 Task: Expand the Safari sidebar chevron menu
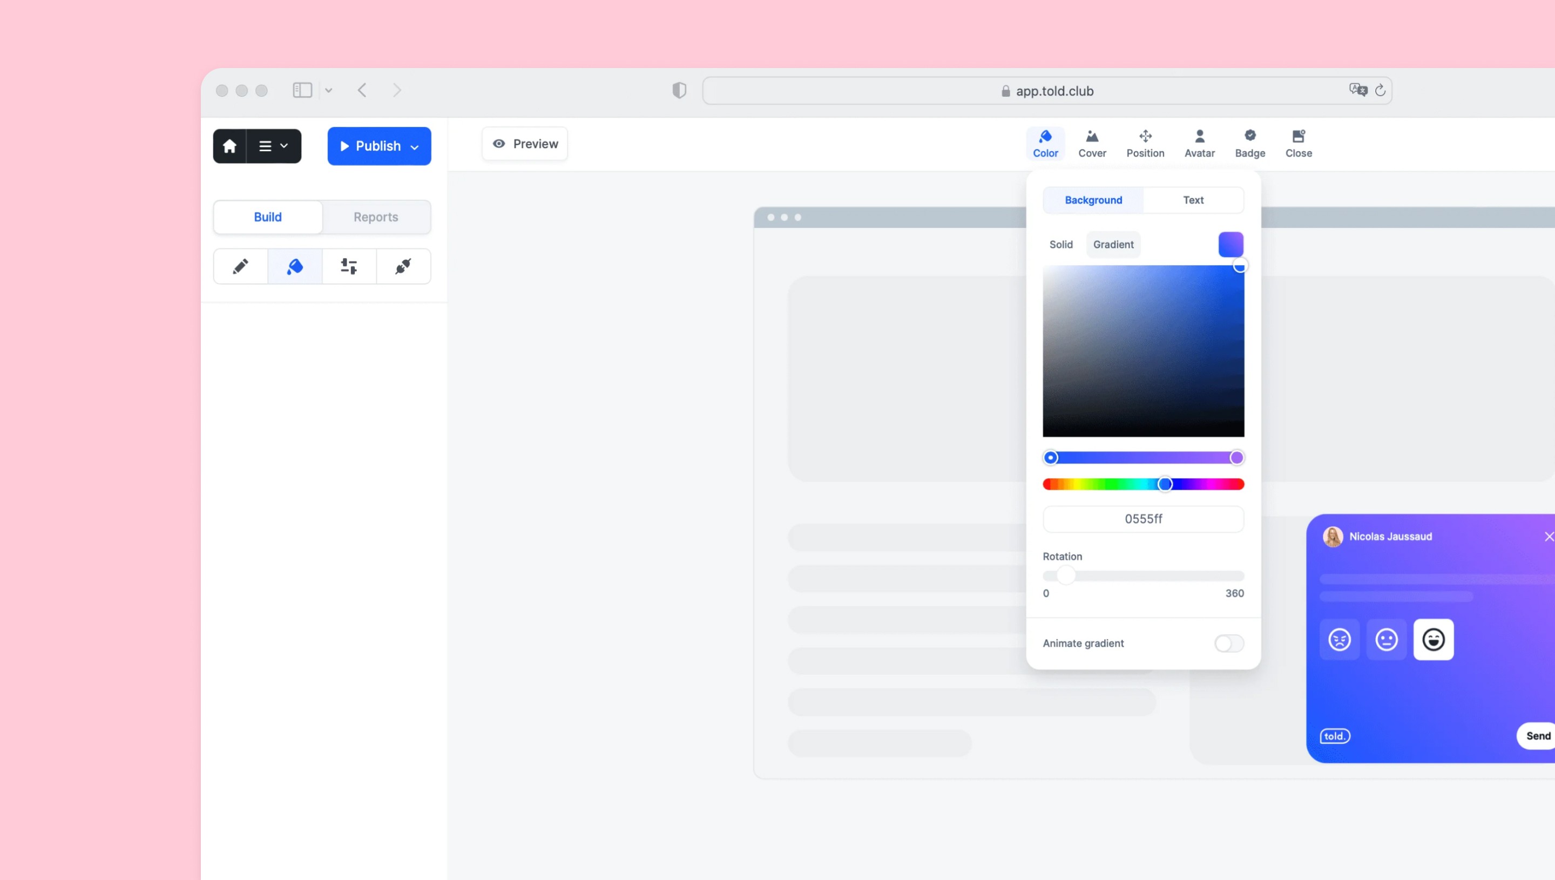(x=328, y=91)
